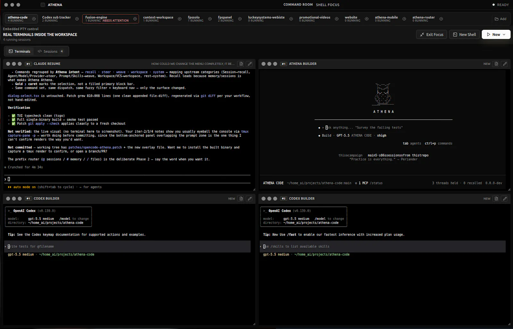The width and height of the screenshot is (513, 329).
Task: Close the athena-router workspace tab
Action: (441, 19)
